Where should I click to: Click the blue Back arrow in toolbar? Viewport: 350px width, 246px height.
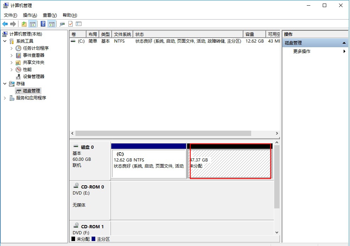pos(5,24)
